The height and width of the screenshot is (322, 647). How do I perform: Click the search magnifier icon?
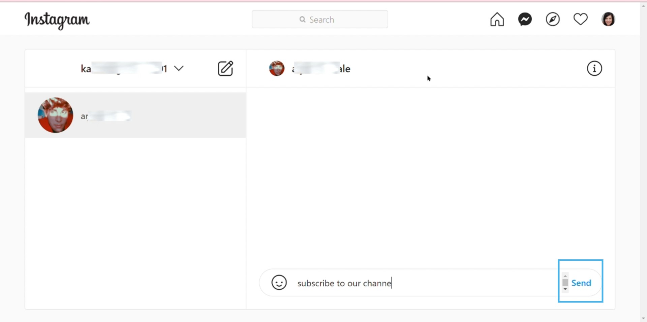point(303,19)
